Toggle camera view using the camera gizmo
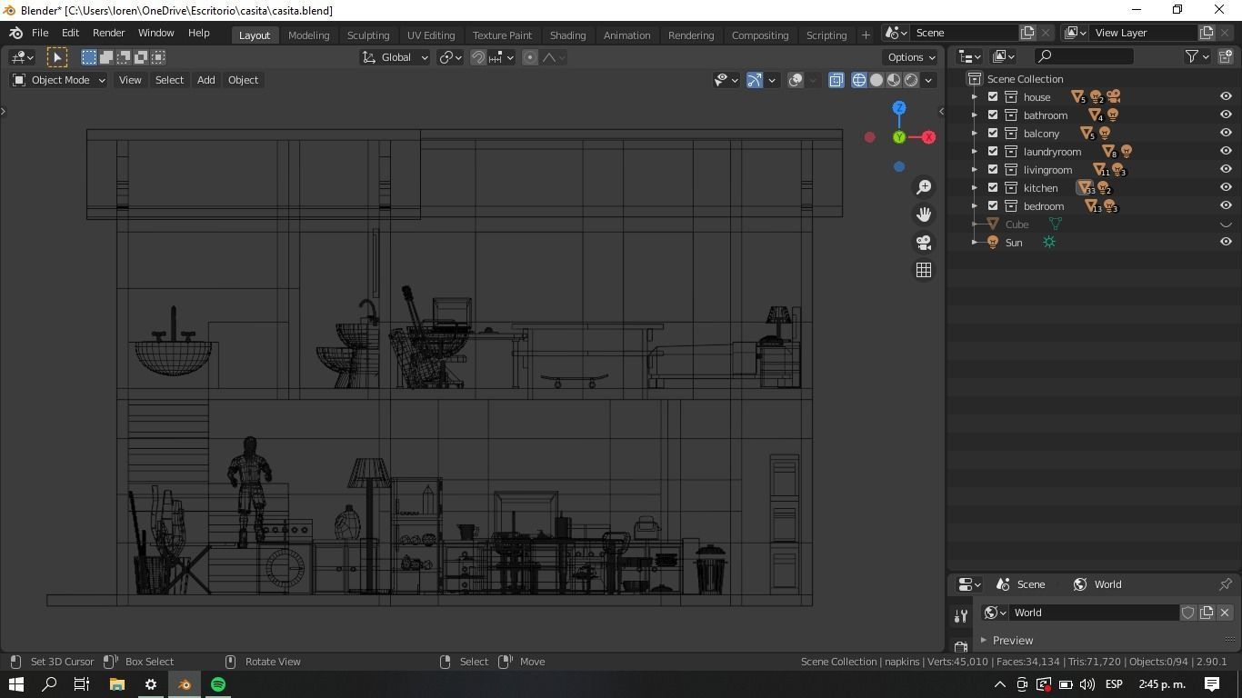 click(x=924, y=243)
